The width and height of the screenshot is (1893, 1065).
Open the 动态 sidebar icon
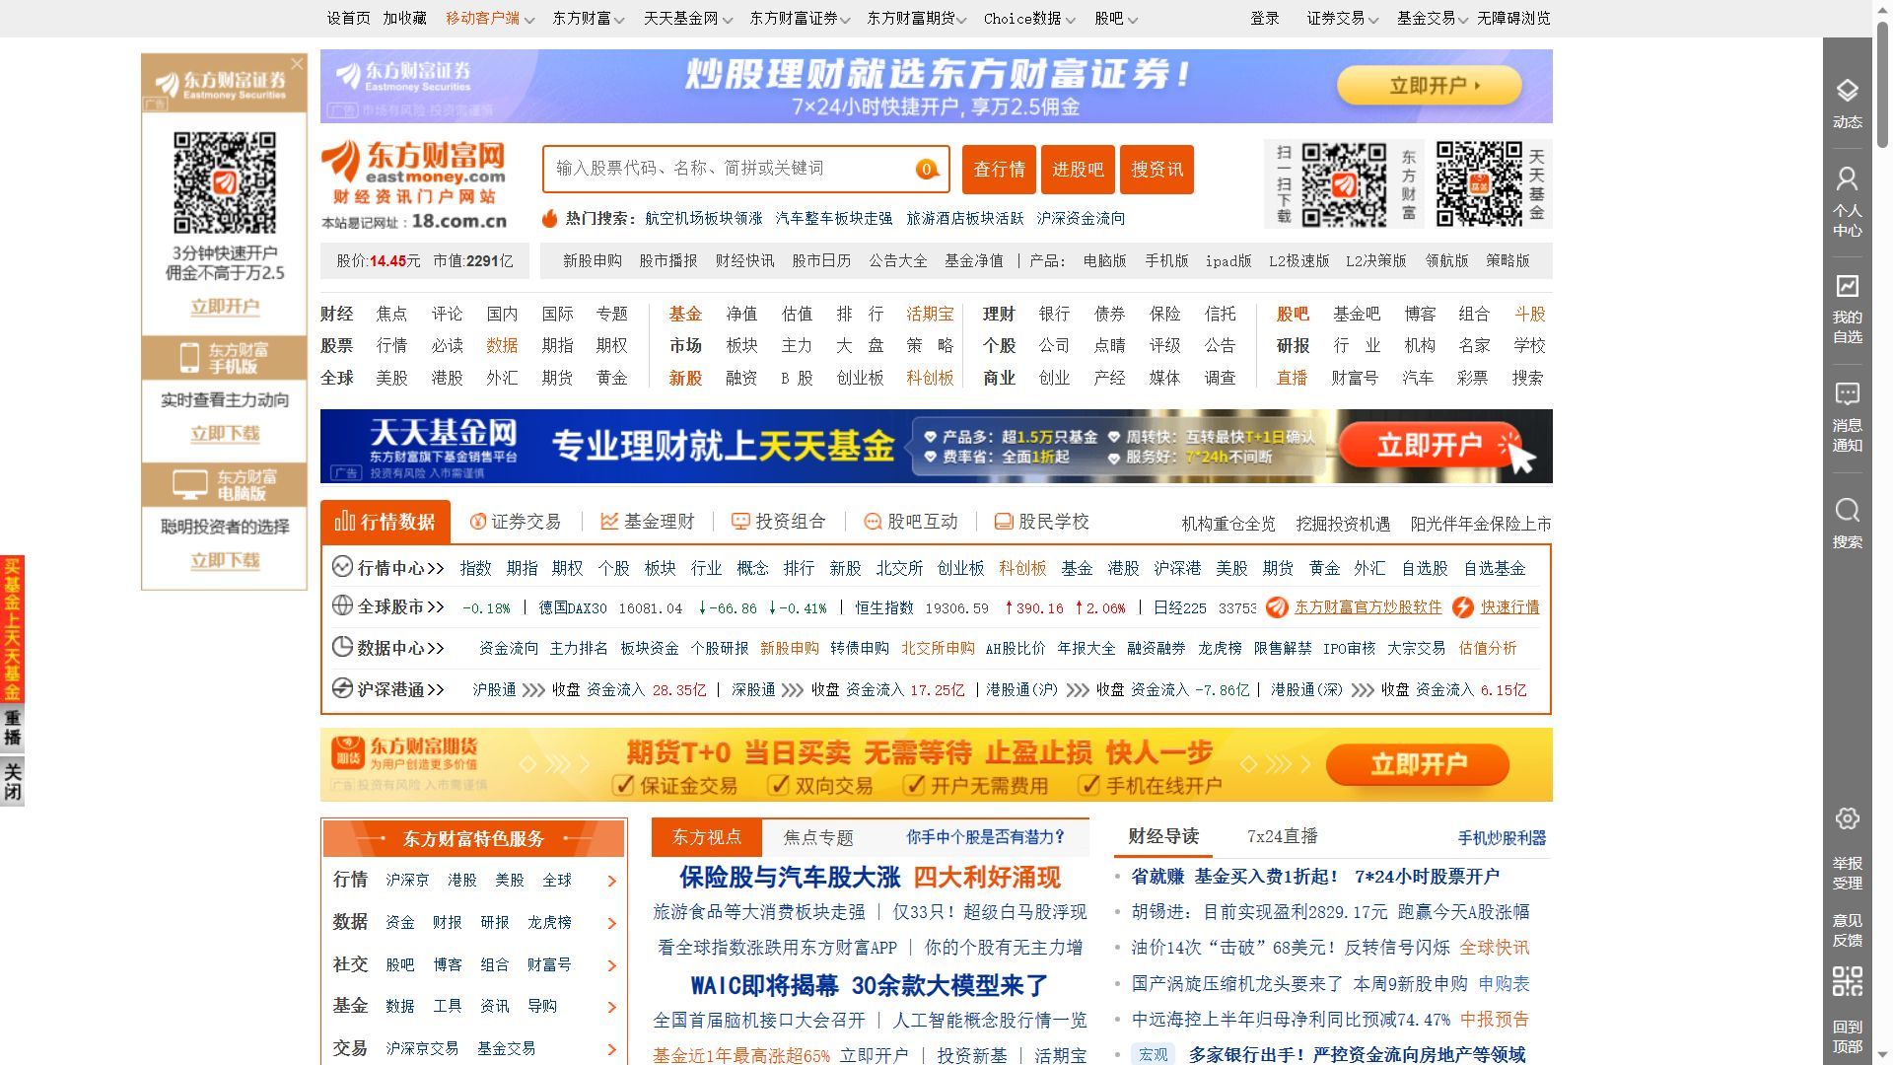point(1848,91)
